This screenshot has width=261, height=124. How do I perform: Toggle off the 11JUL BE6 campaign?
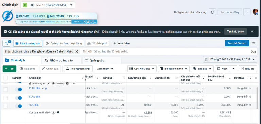click(18, 98)
